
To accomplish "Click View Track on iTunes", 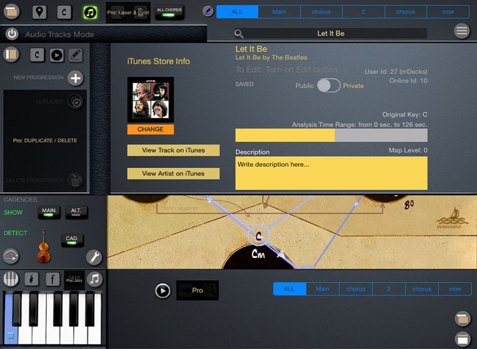I will pyautogui.click(x=174, y=150).
